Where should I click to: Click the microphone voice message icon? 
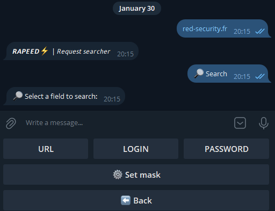264,123
